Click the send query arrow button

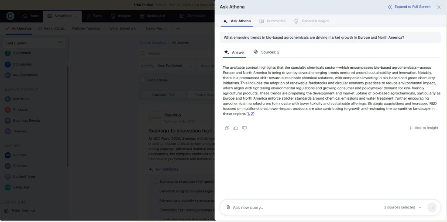pos(432,207)
